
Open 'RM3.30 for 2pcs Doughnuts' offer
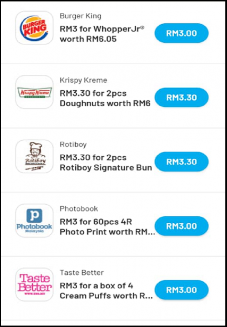pos(105,98)
